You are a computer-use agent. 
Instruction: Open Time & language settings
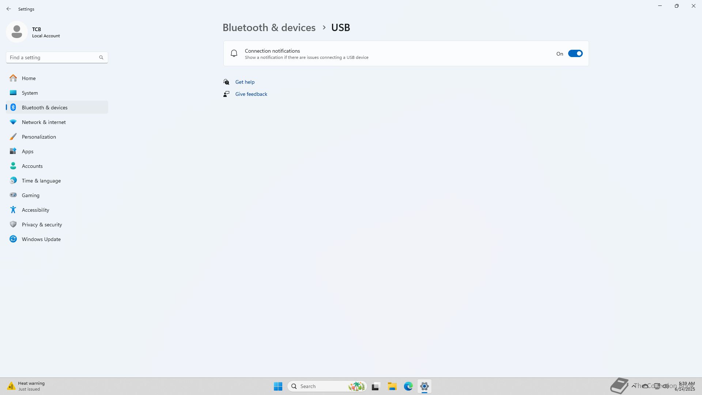click(41, 181)
